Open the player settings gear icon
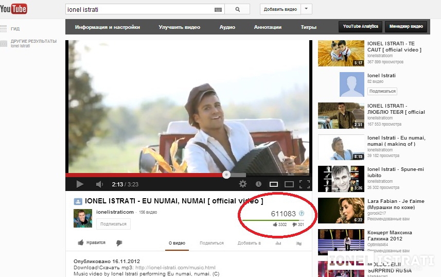 click(x=243, y=184)
